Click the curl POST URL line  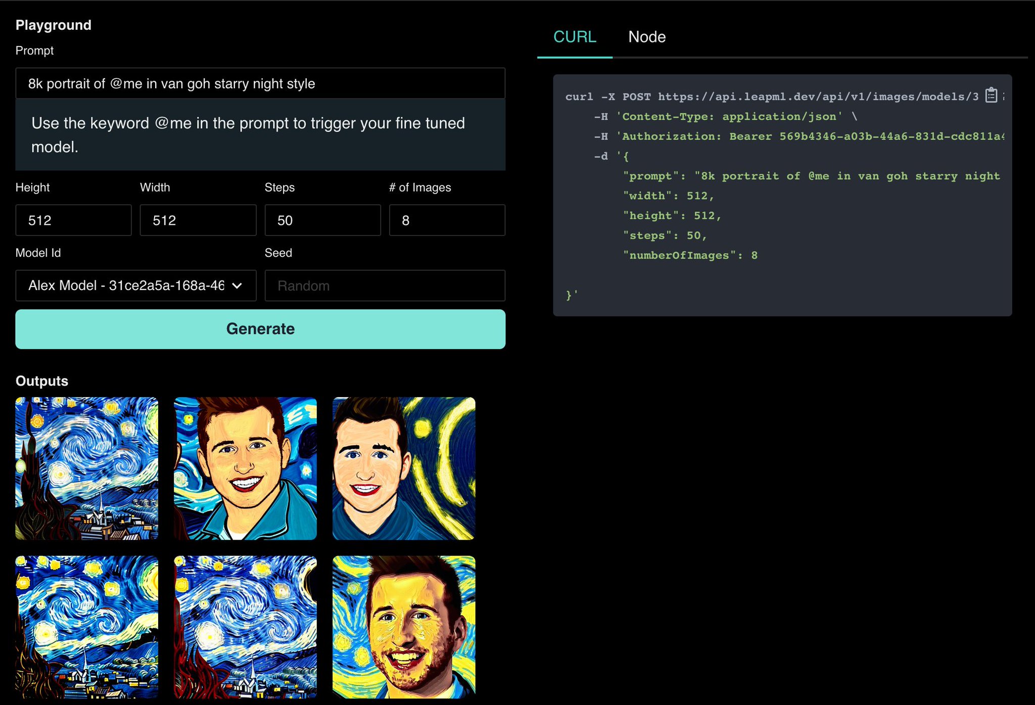(x=772, y=97)
